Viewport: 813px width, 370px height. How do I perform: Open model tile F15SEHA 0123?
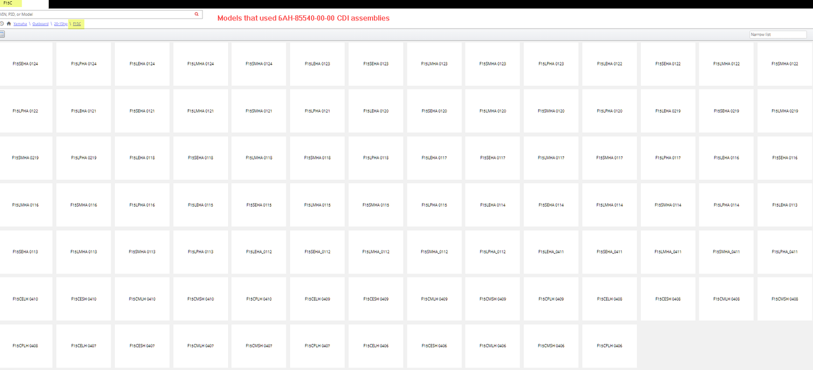click(x=376, y=64)
